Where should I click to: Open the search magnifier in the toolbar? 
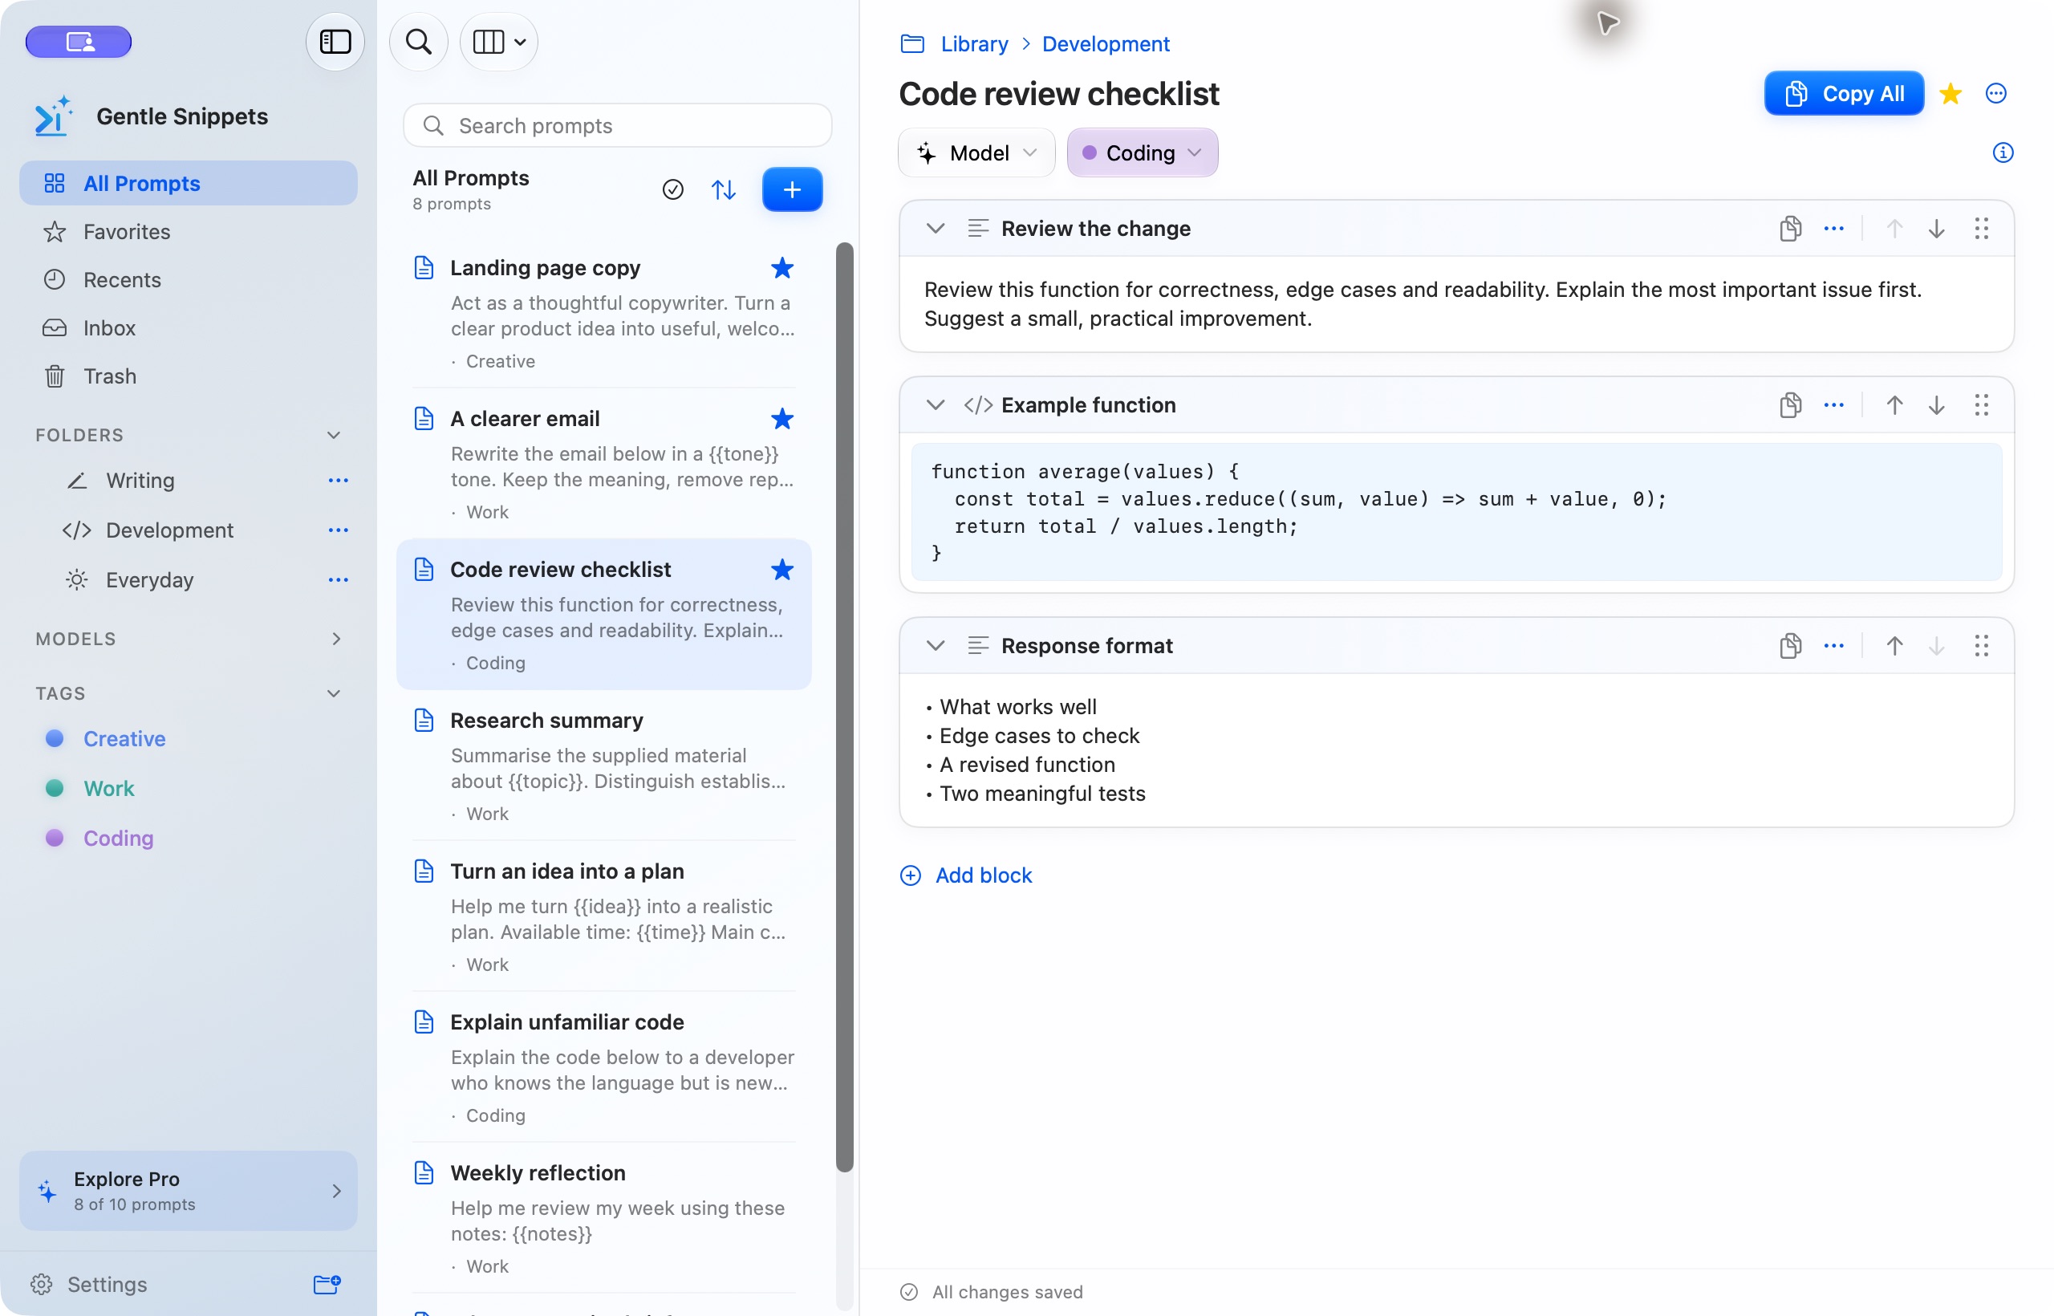click(419, 42)
